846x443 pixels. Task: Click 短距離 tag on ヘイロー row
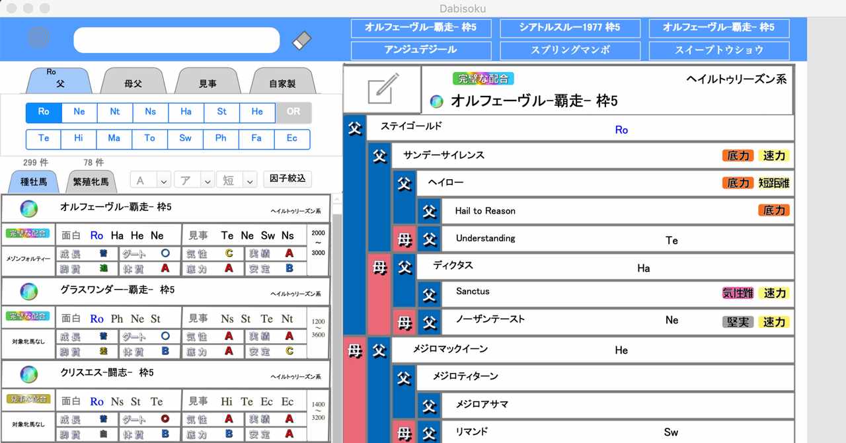click(774, 183)
